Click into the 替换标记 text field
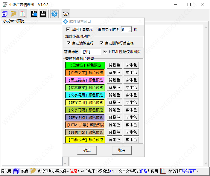210x176 pixels. [91, 52]
